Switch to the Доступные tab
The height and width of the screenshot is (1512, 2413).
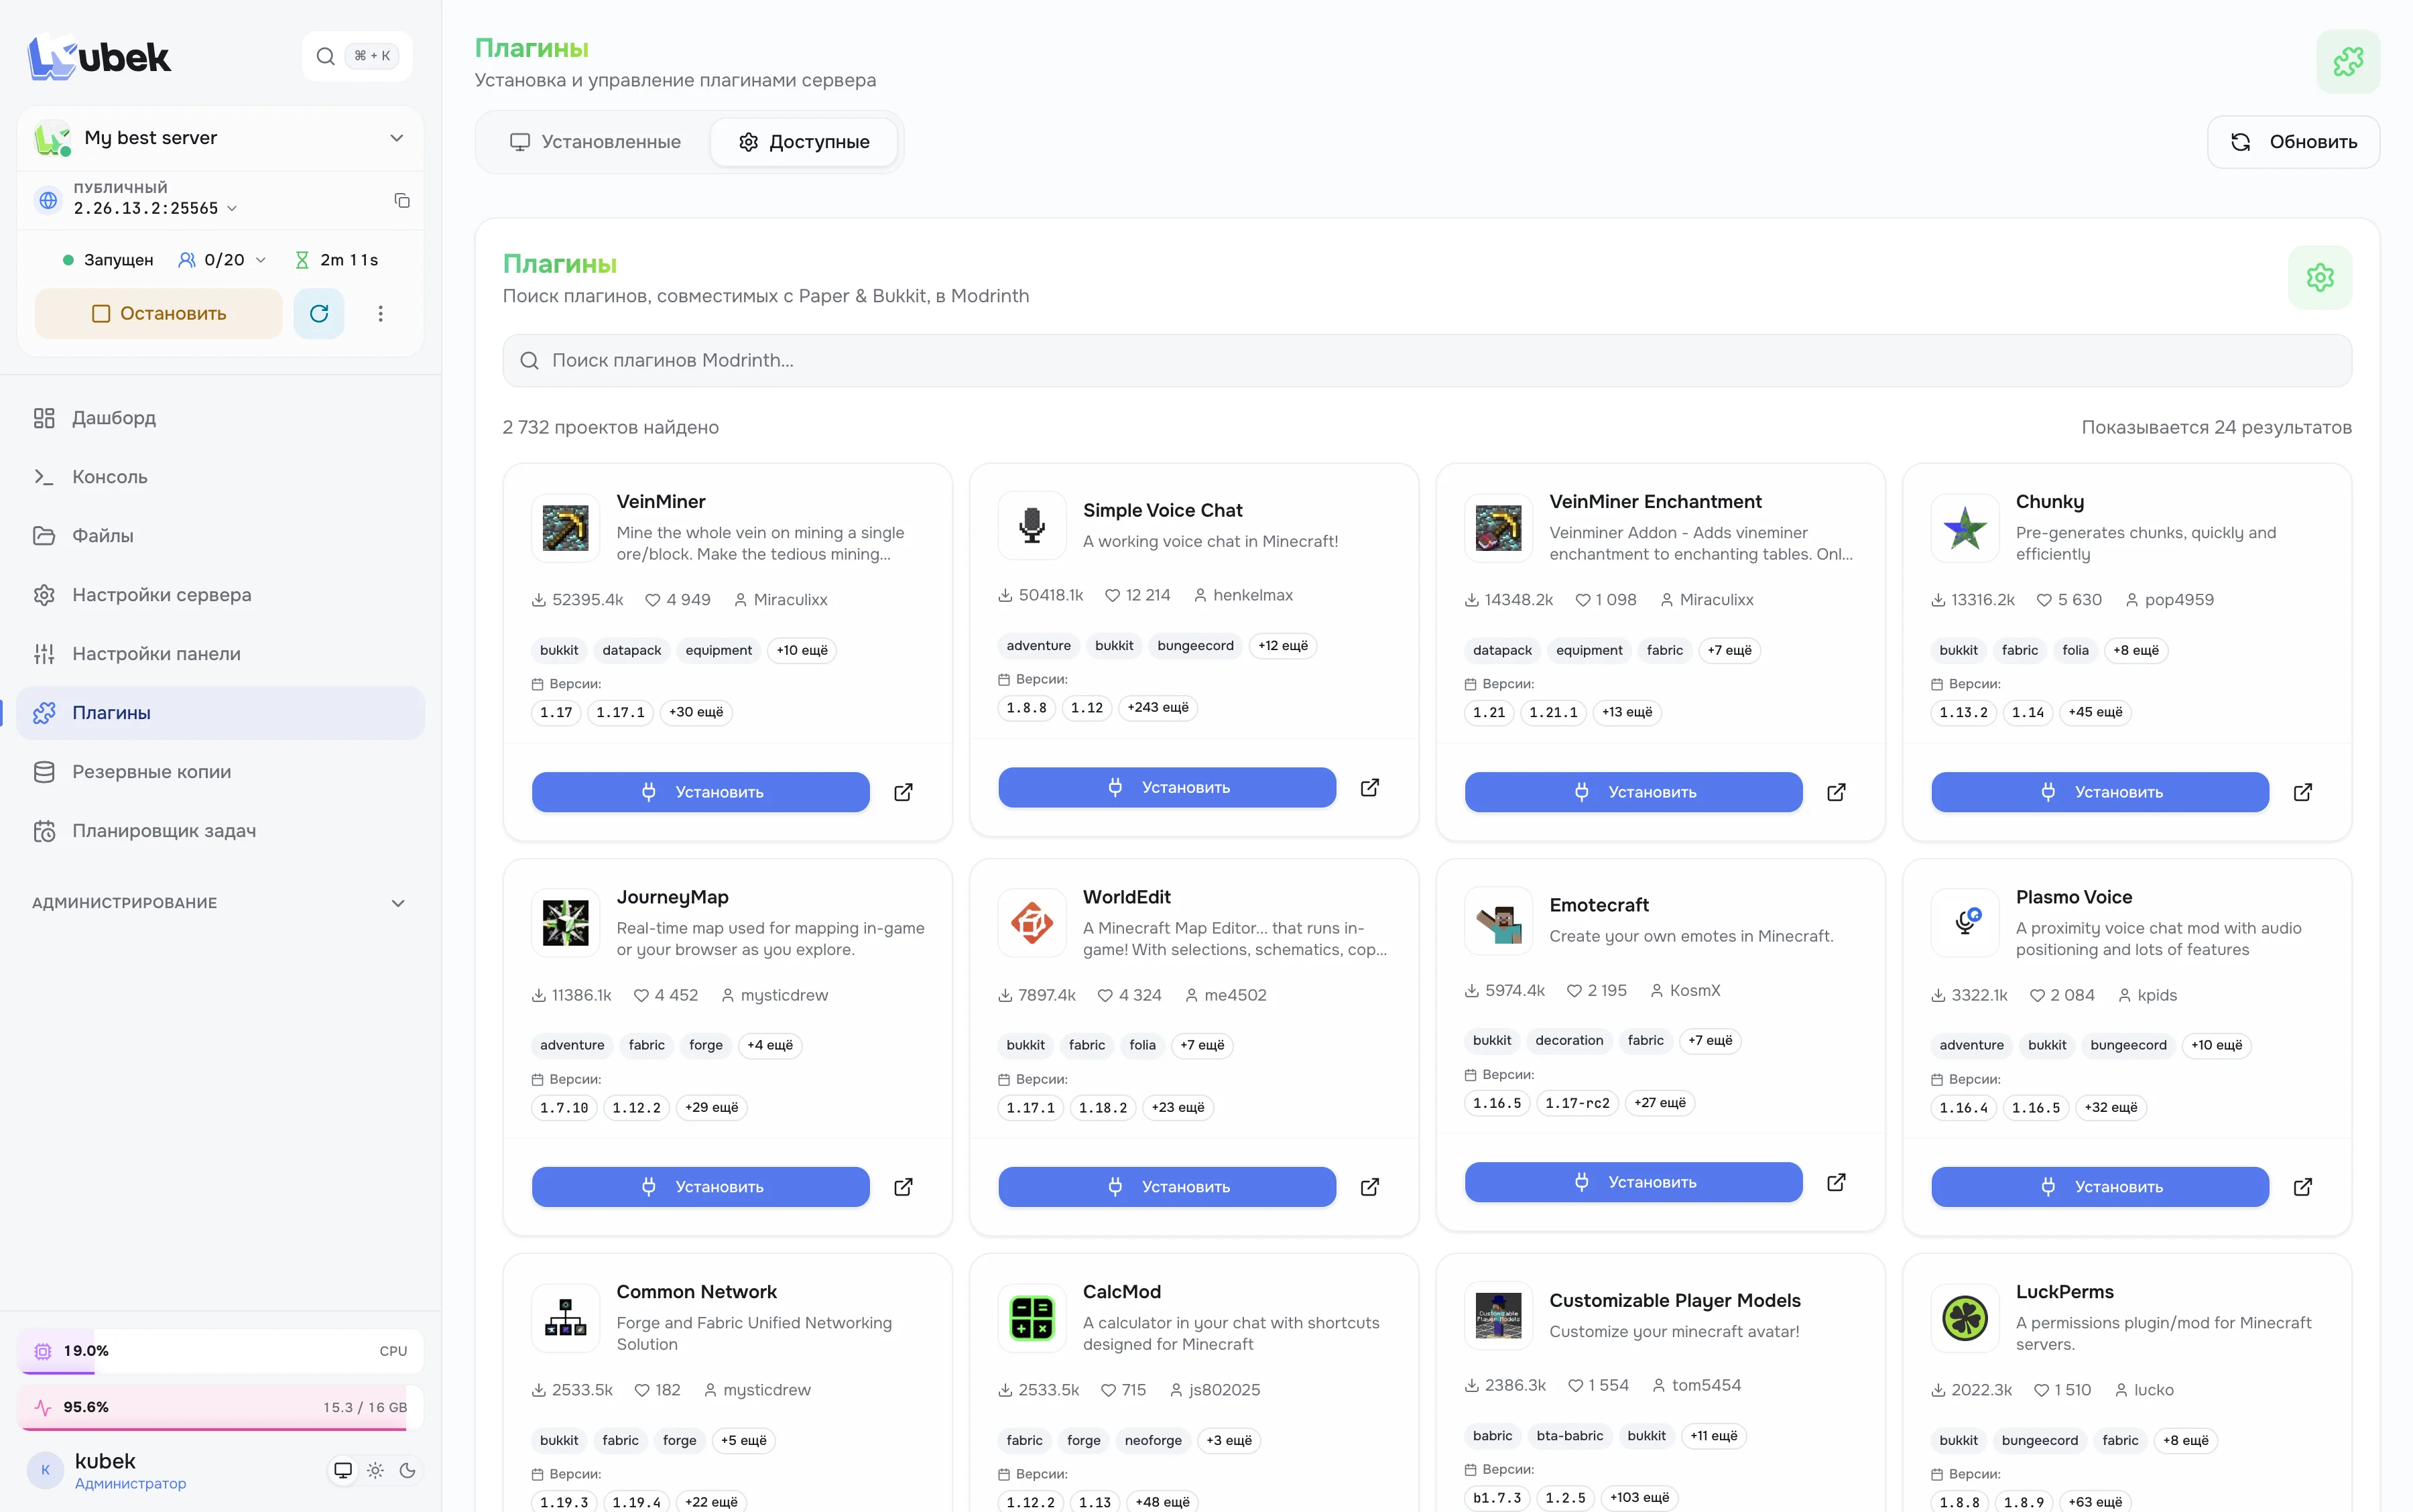(804, 142)
